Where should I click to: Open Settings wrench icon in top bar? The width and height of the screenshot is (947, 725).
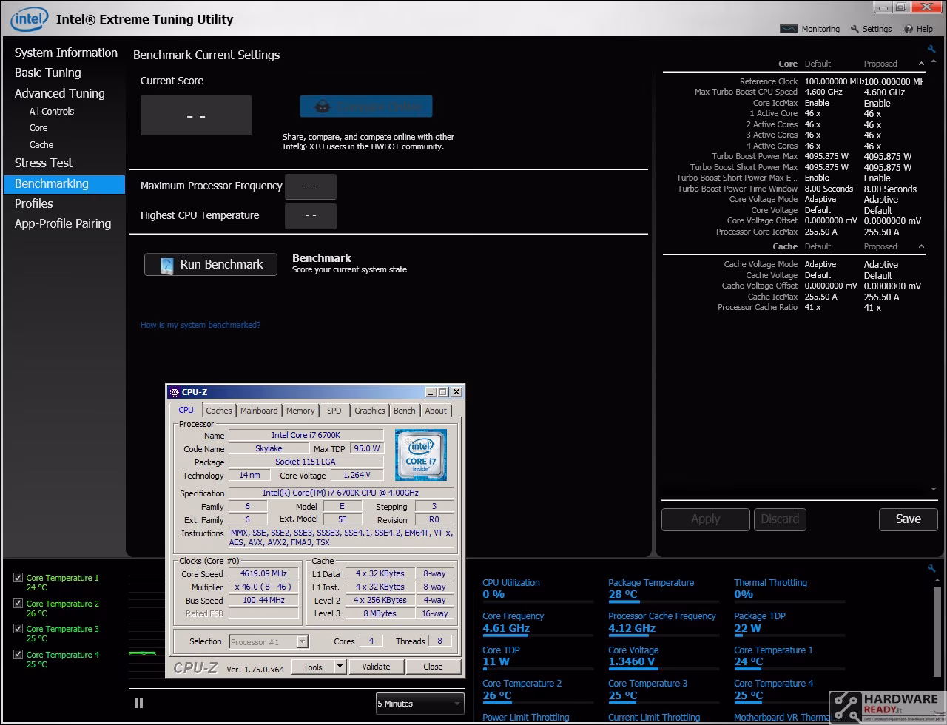click(x=855, y=29)
